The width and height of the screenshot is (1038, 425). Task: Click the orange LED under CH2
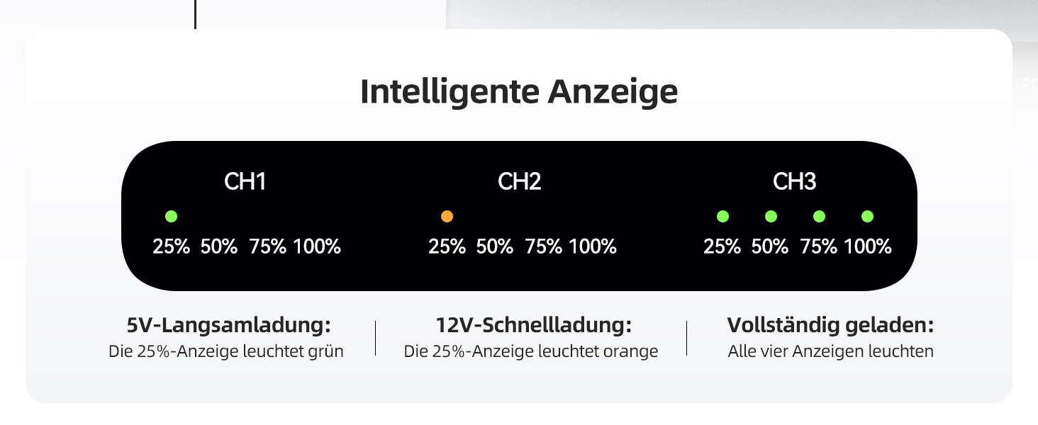[447, 217]
